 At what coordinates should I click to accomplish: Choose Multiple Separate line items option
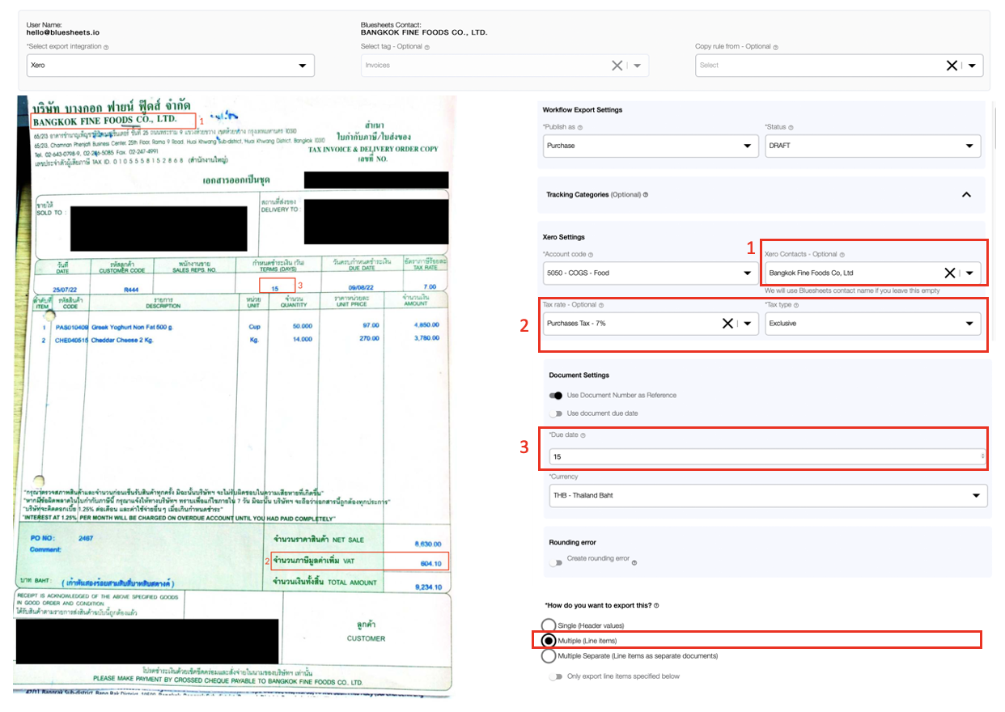549,656
